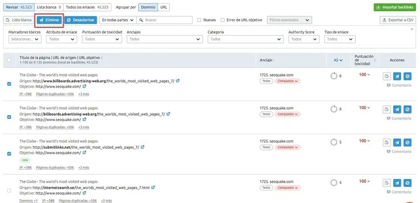Screen dimensions: 420x203
Task: Disavow icon in internetsearch.se row
Action: (408, 183)
